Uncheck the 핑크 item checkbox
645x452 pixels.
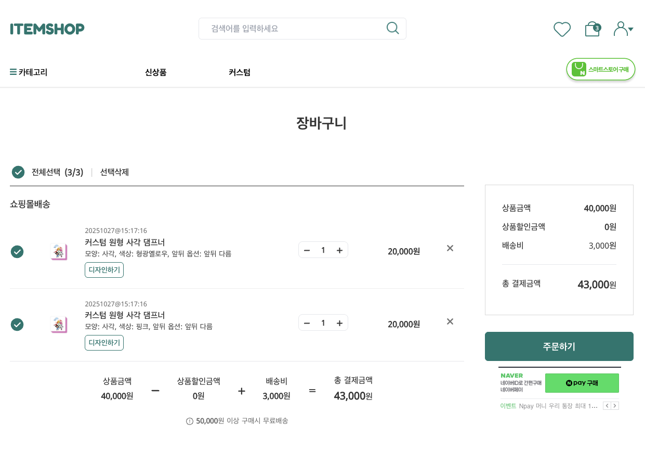point(17,325)
